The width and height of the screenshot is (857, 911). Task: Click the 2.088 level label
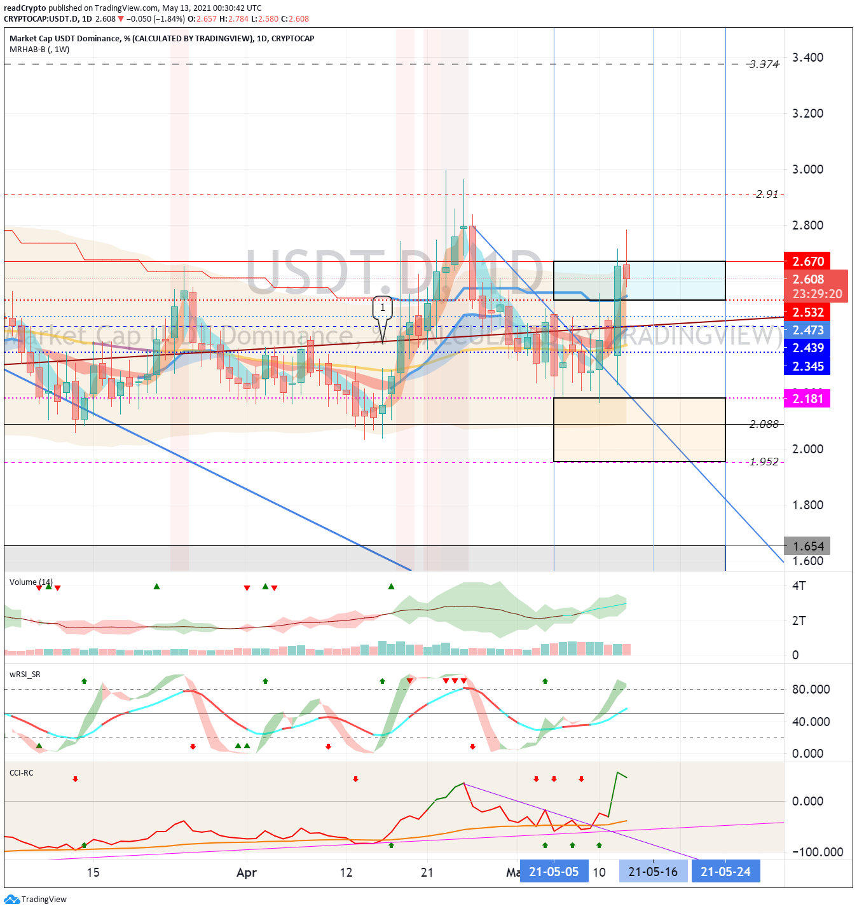764,424
